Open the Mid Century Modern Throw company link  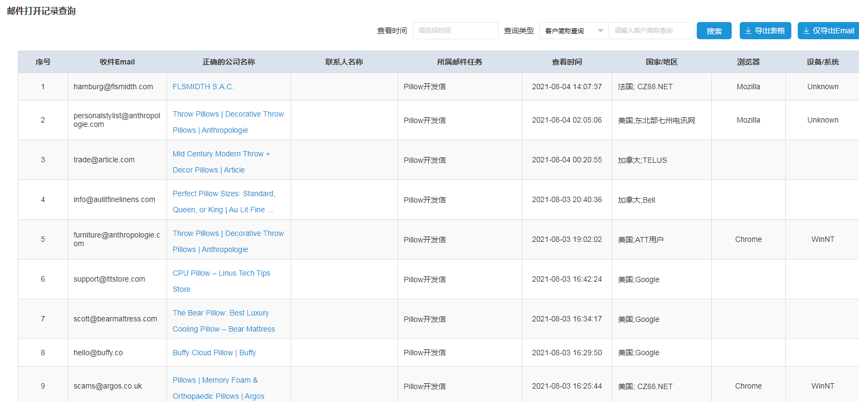[221, 162]
